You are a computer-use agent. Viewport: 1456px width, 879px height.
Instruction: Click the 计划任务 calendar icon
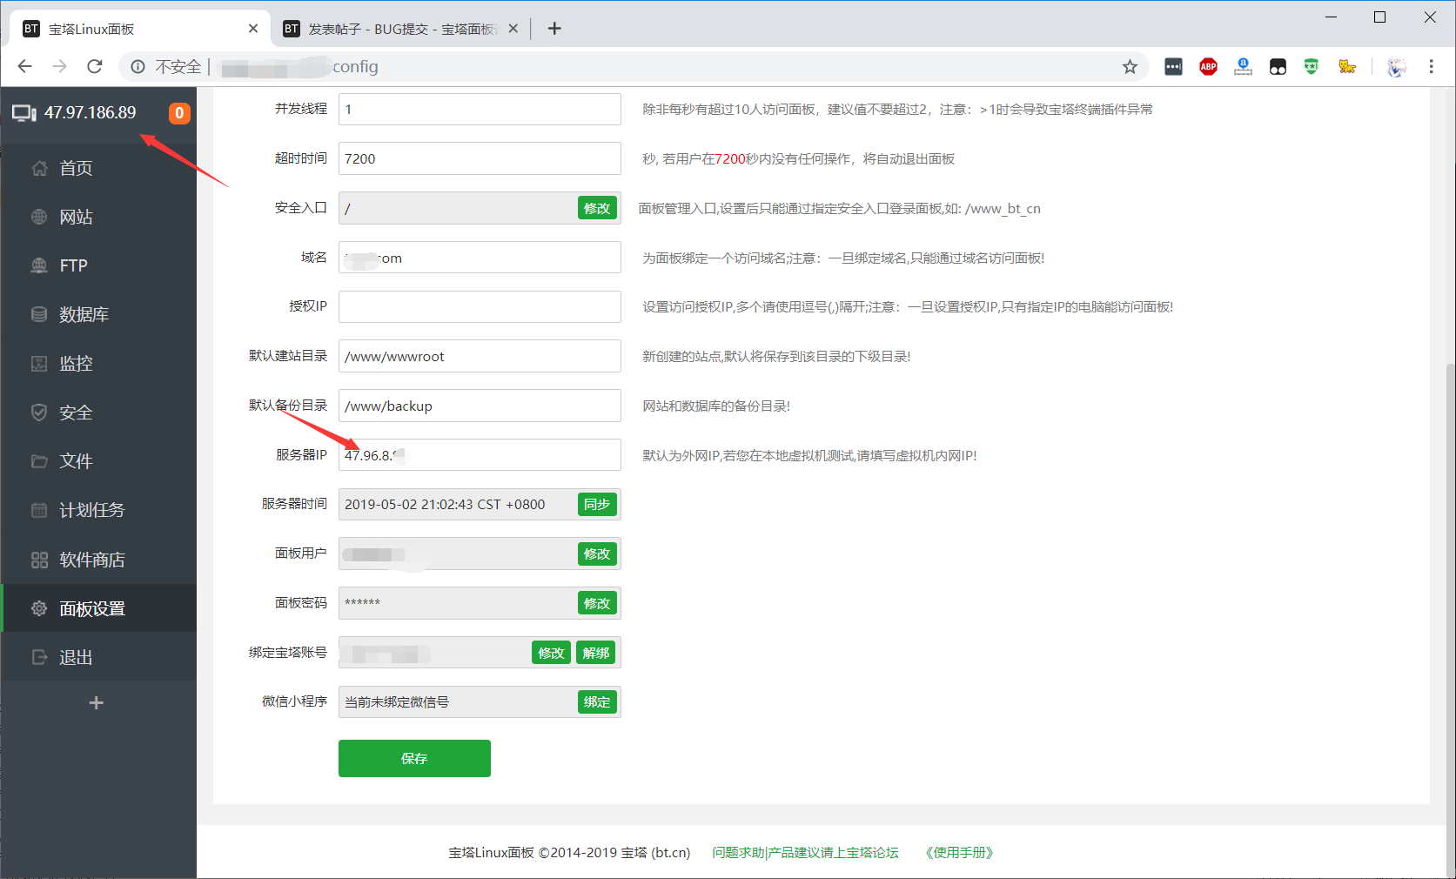[39, 510]
